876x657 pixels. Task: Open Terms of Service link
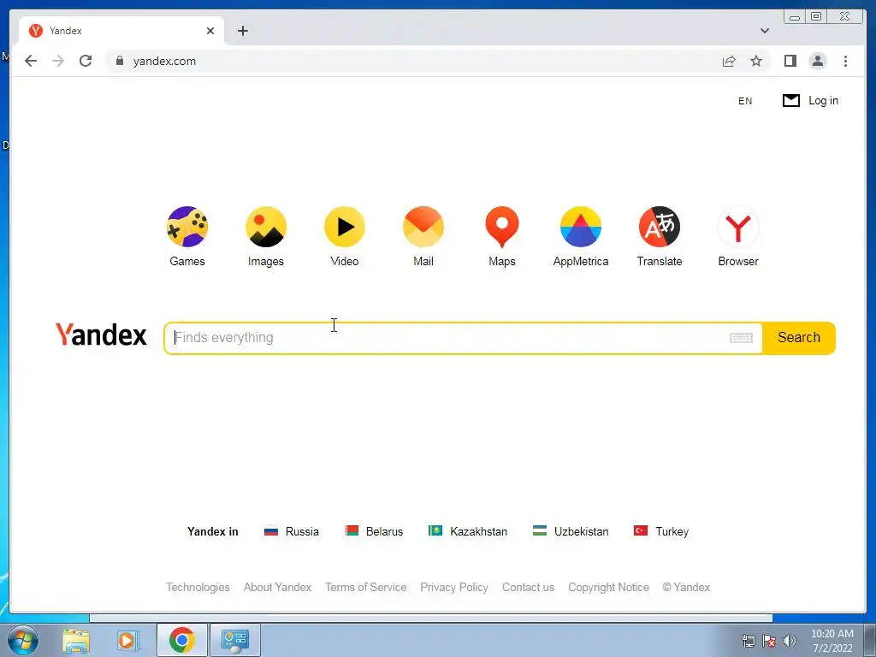coord(366,587)
